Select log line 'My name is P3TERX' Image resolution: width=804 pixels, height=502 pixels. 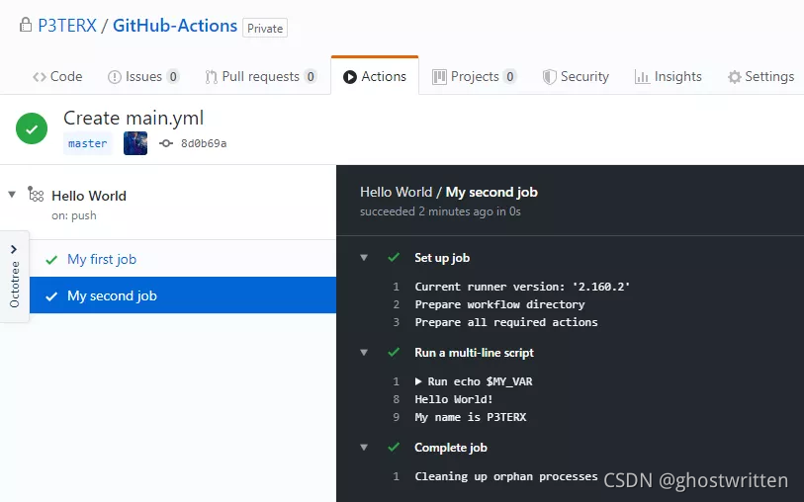(471, 417)
